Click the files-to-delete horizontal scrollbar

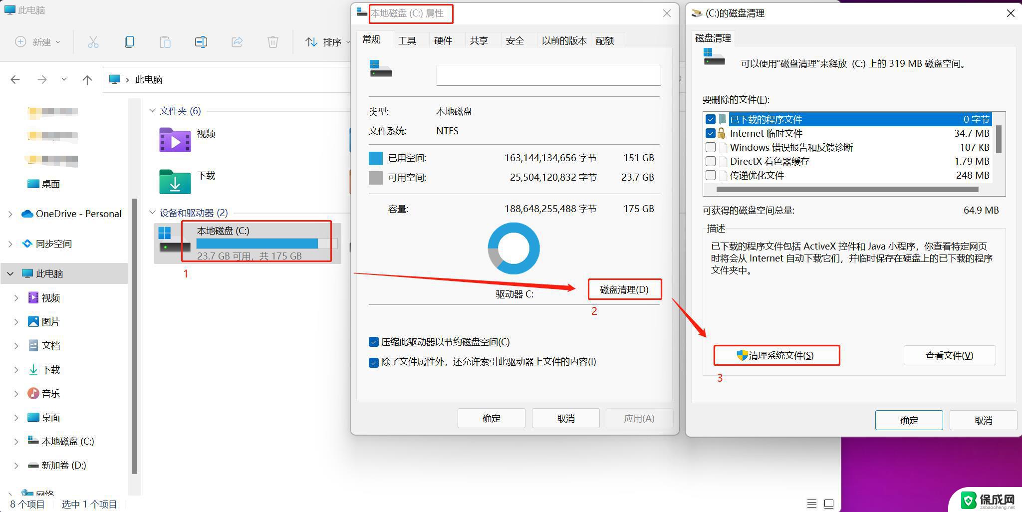coord(847,190)
